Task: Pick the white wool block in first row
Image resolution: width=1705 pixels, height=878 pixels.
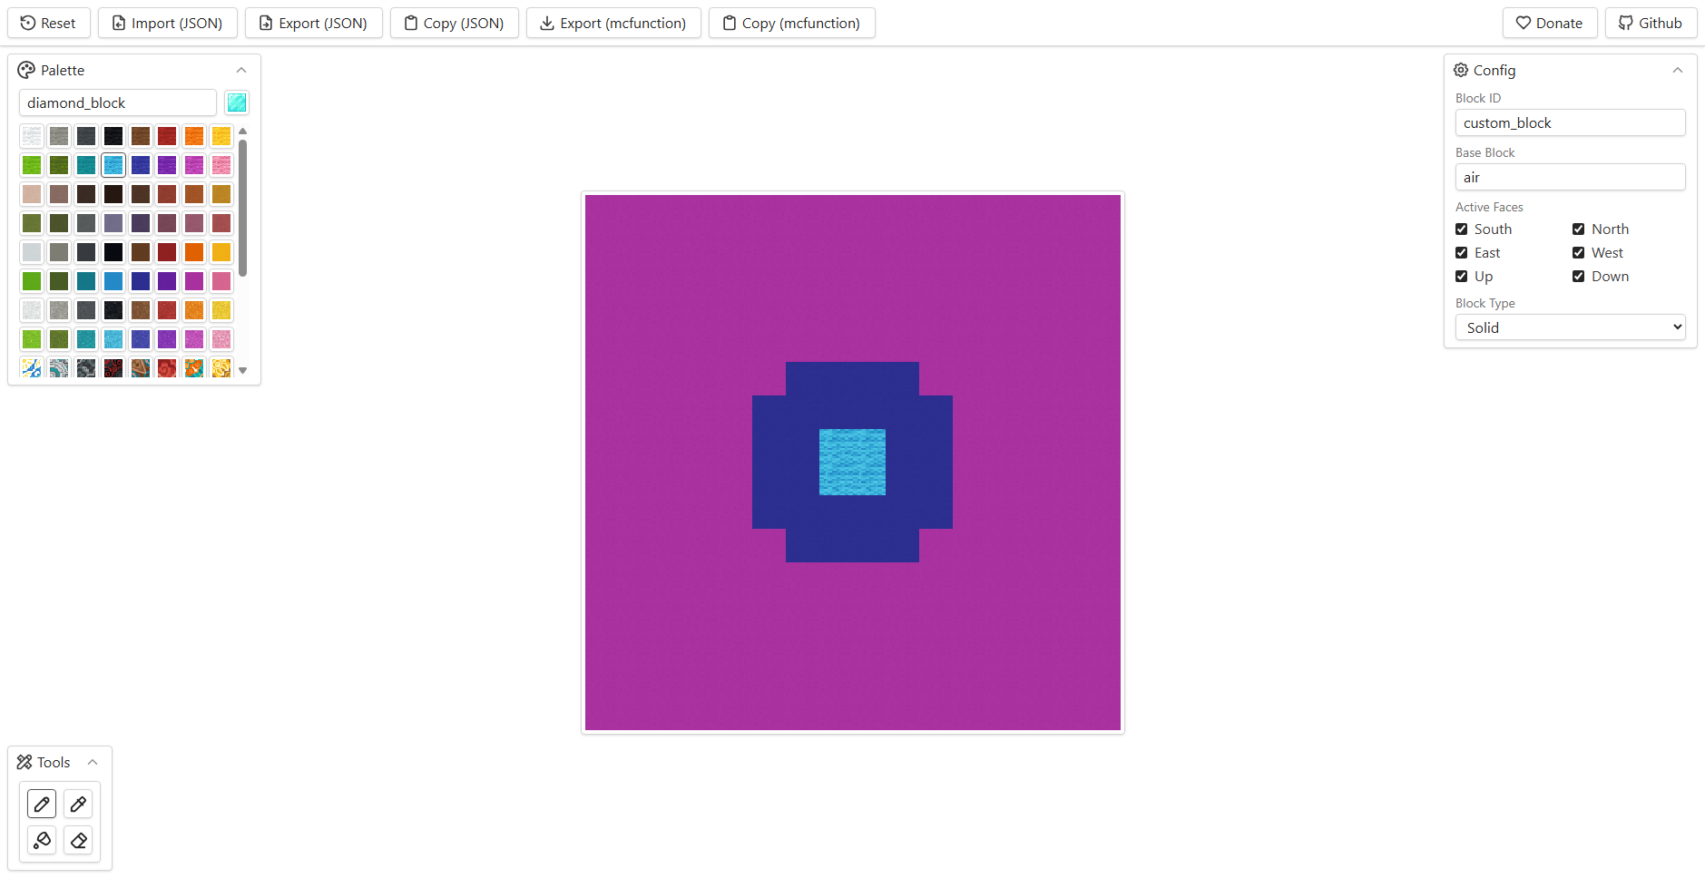Action: tap(32, 135)
